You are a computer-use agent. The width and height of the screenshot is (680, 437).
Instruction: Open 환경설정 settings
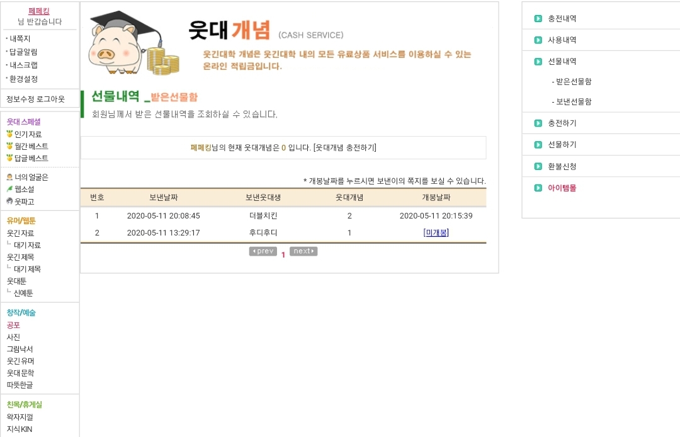(23, 79)
